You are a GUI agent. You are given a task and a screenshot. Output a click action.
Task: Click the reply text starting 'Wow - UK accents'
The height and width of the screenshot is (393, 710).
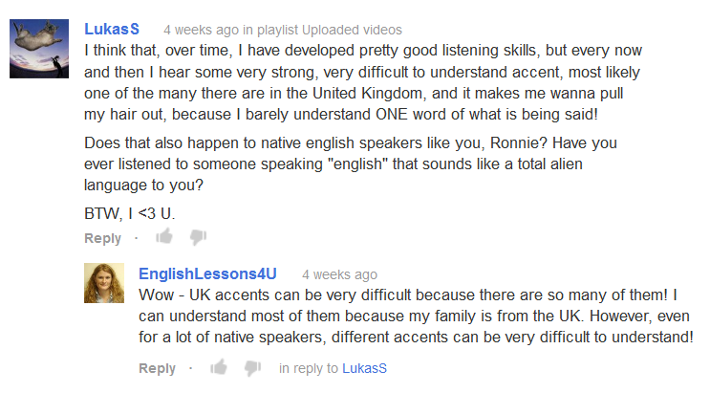click(416, 316)
